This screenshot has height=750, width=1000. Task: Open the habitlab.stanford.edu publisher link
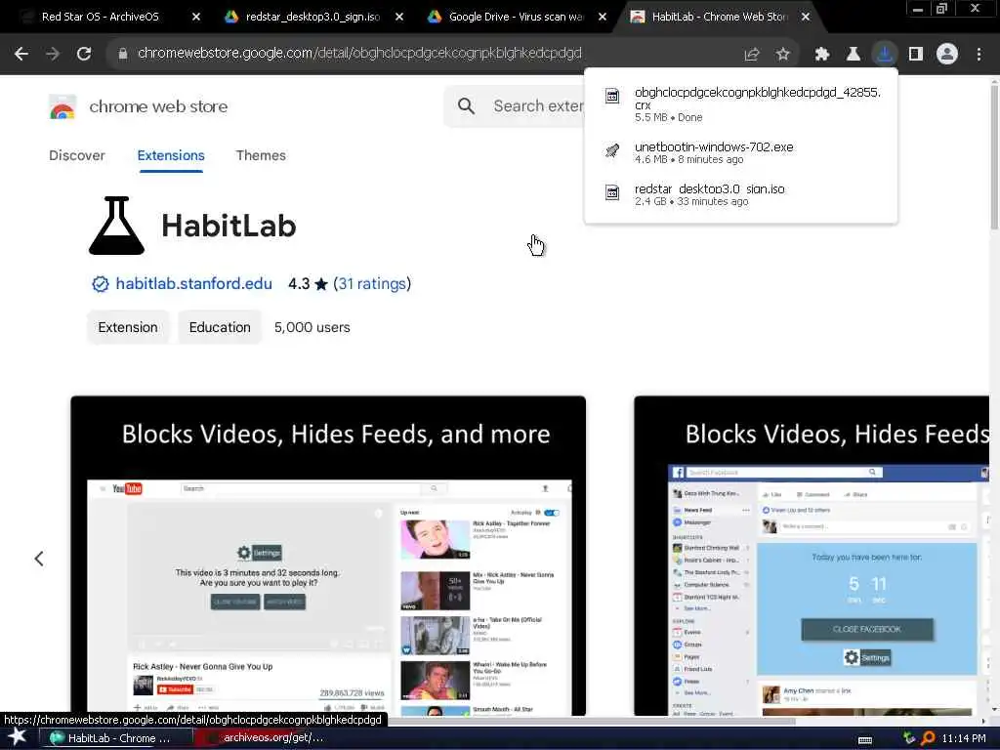[x=194, y=284]
